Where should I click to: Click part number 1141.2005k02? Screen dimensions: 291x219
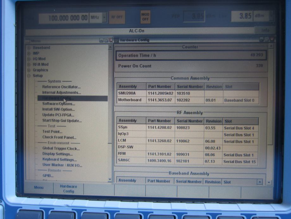(161, 93)
